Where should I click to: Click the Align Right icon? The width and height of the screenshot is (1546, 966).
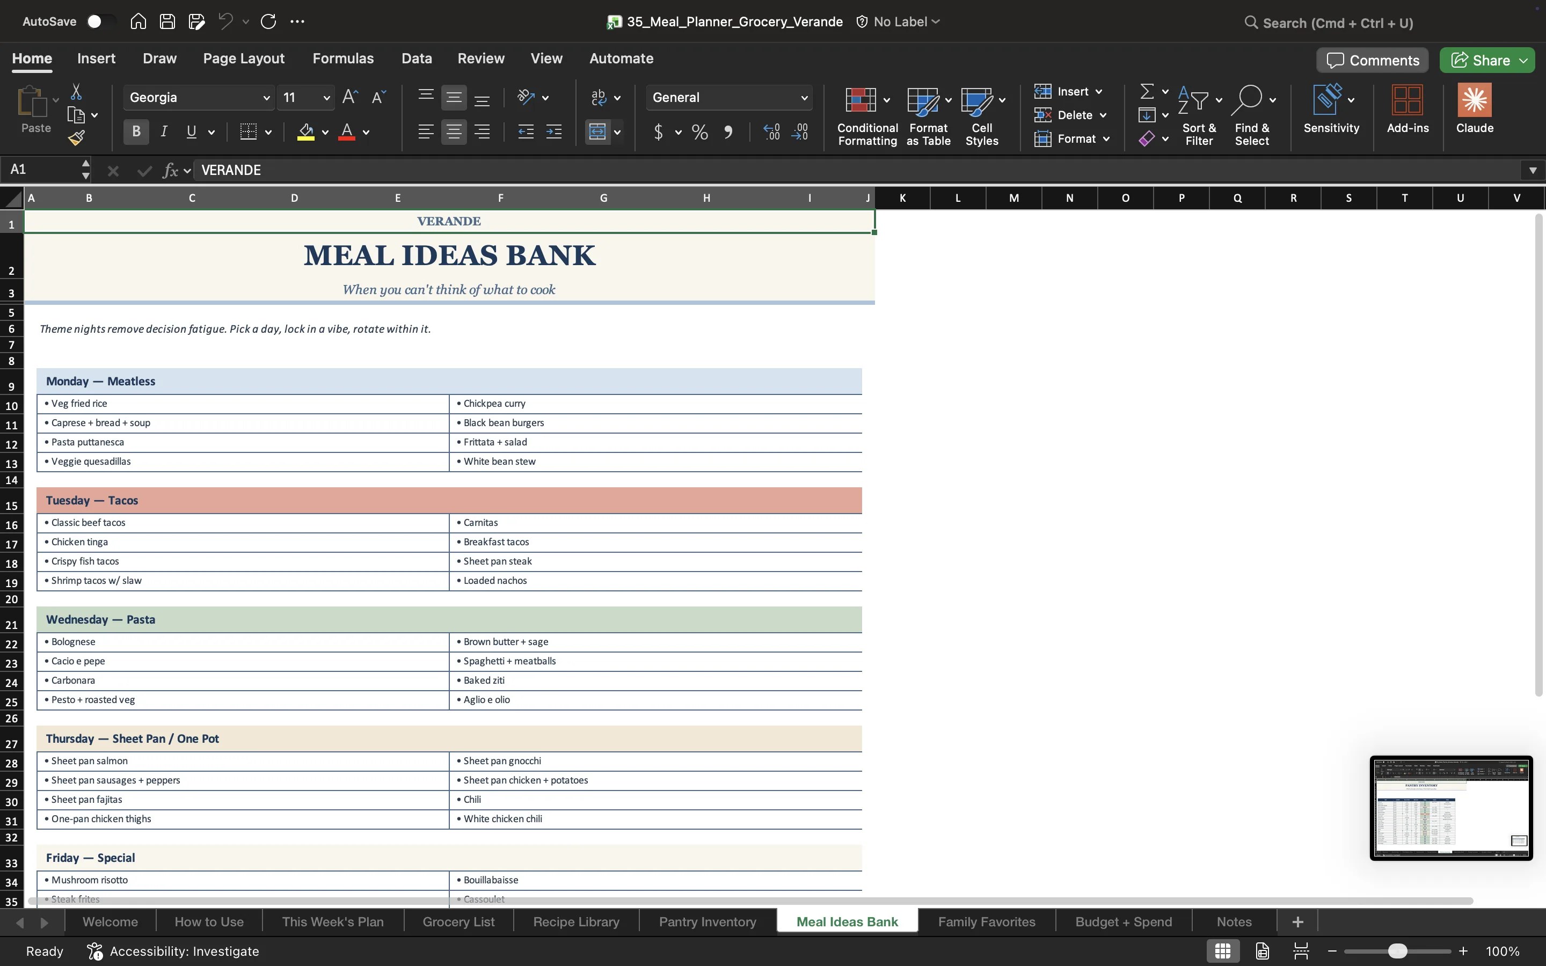(483, 131)
